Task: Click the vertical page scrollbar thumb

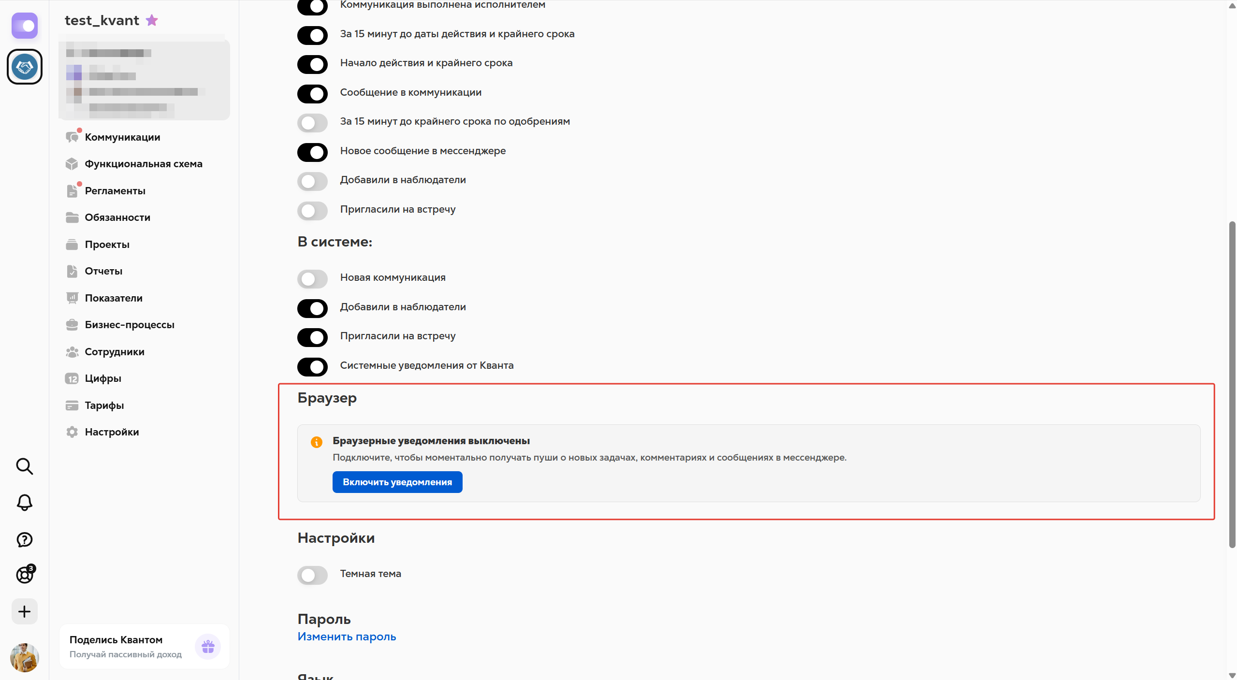Action: (x=1232, y=384)
